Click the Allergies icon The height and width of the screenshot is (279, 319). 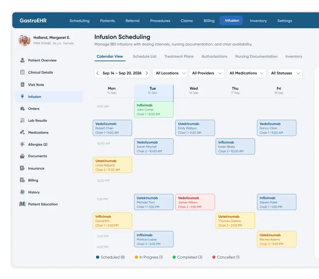tap(22, 144)
